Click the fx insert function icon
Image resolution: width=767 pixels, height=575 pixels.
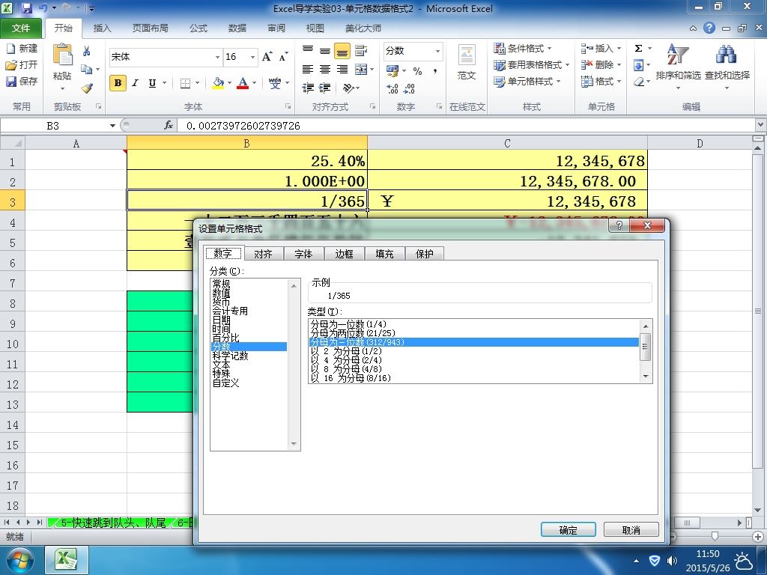pyautogui.click(x=169, y=126)
